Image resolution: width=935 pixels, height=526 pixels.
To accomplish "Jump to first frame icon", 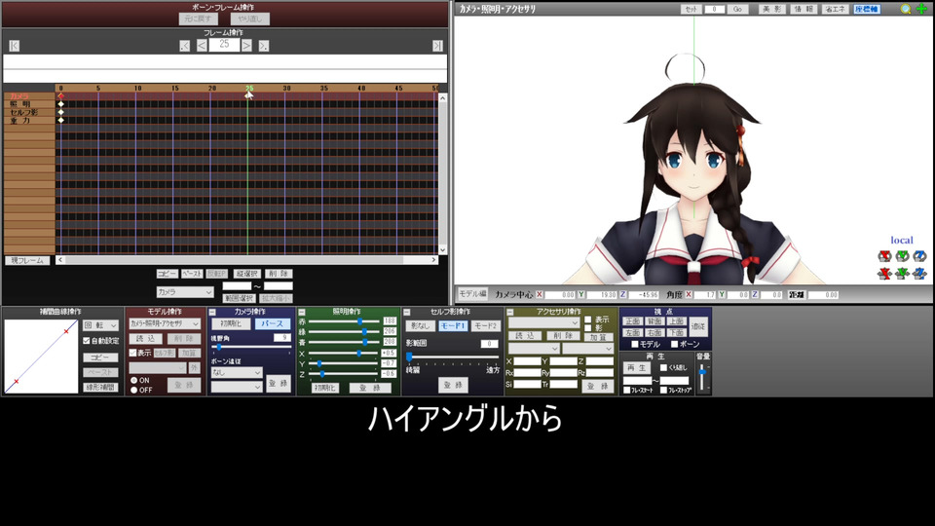I will (x=15, y=46).
